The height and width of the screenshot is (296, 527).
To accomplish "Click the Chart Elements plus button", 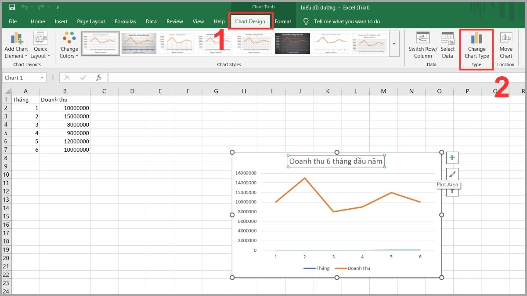I will click(x=452, y=157).
